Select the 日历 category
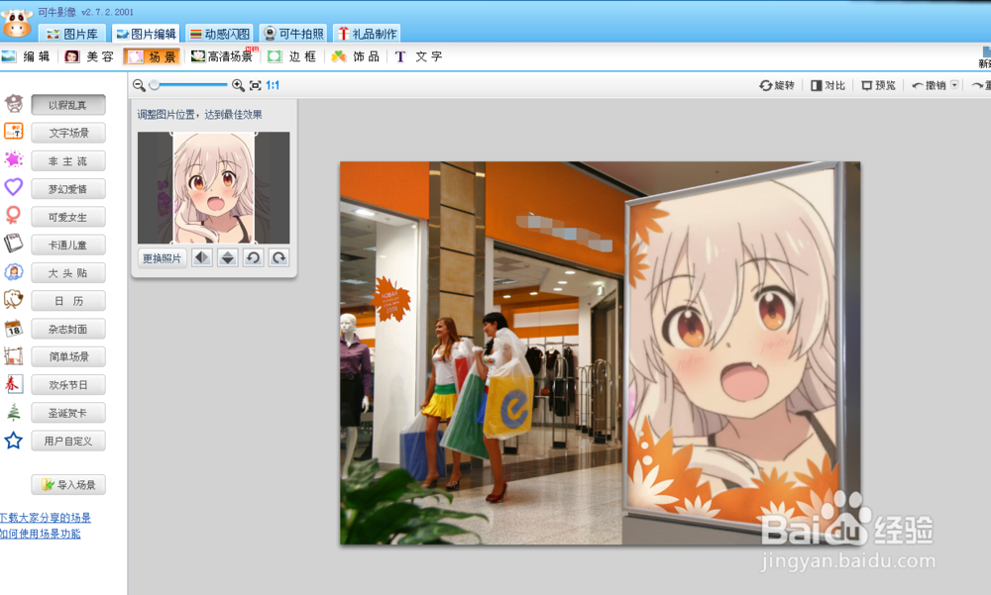The image size is (991, 595). [x=68, y=301]
